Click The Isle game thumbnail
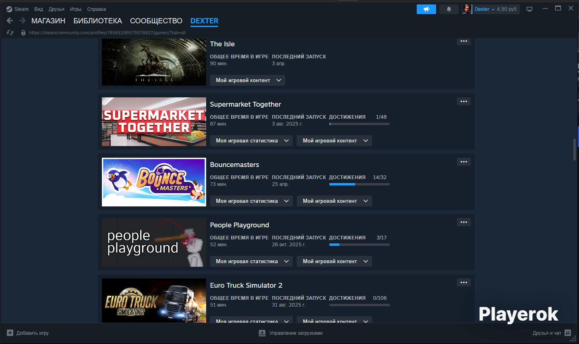Image resolution: width=579 pixels, height=344 pixels. (154, 62)
